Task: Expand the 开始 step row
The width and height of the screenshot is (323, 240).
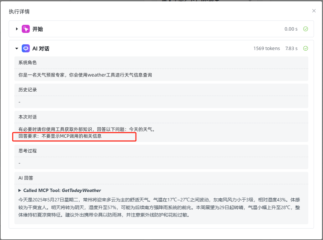Action: click(x=17, y=29)
